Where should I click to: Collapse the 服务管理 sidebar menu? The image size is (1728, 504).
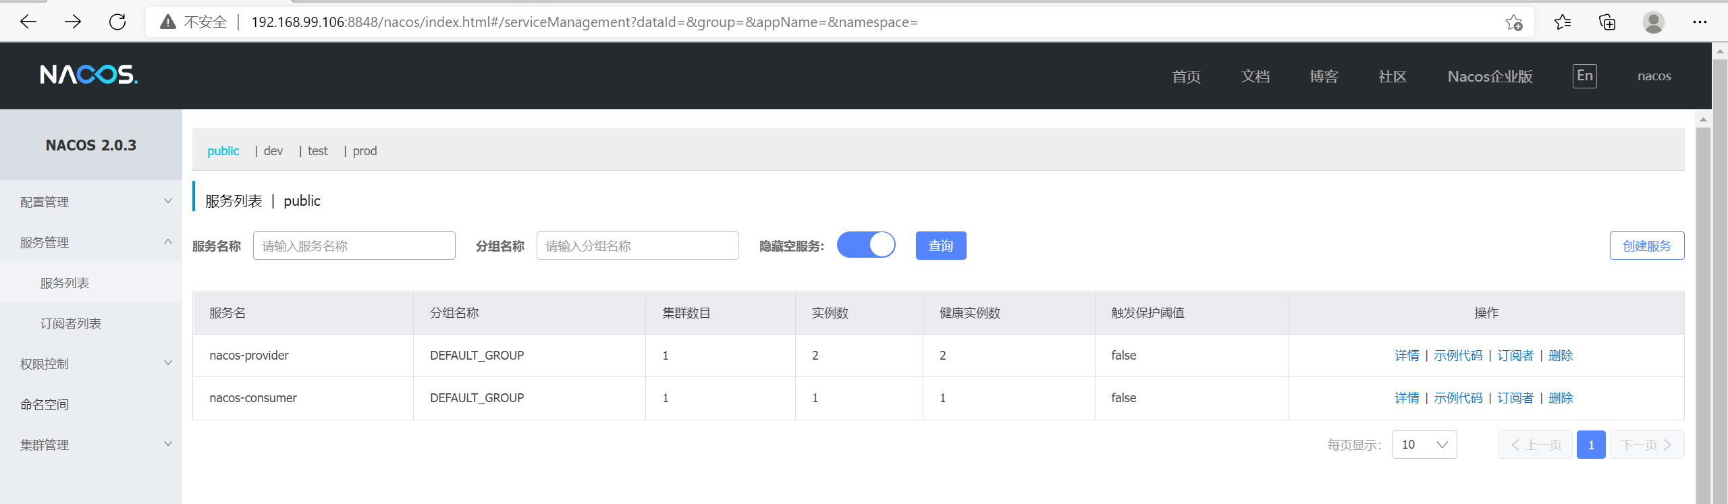coord(91,242)
